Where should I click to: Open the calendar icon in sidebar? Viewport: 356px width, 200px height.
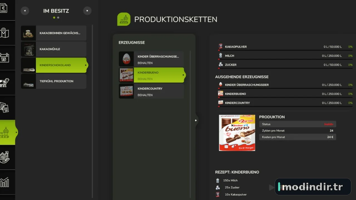point(4,57)
